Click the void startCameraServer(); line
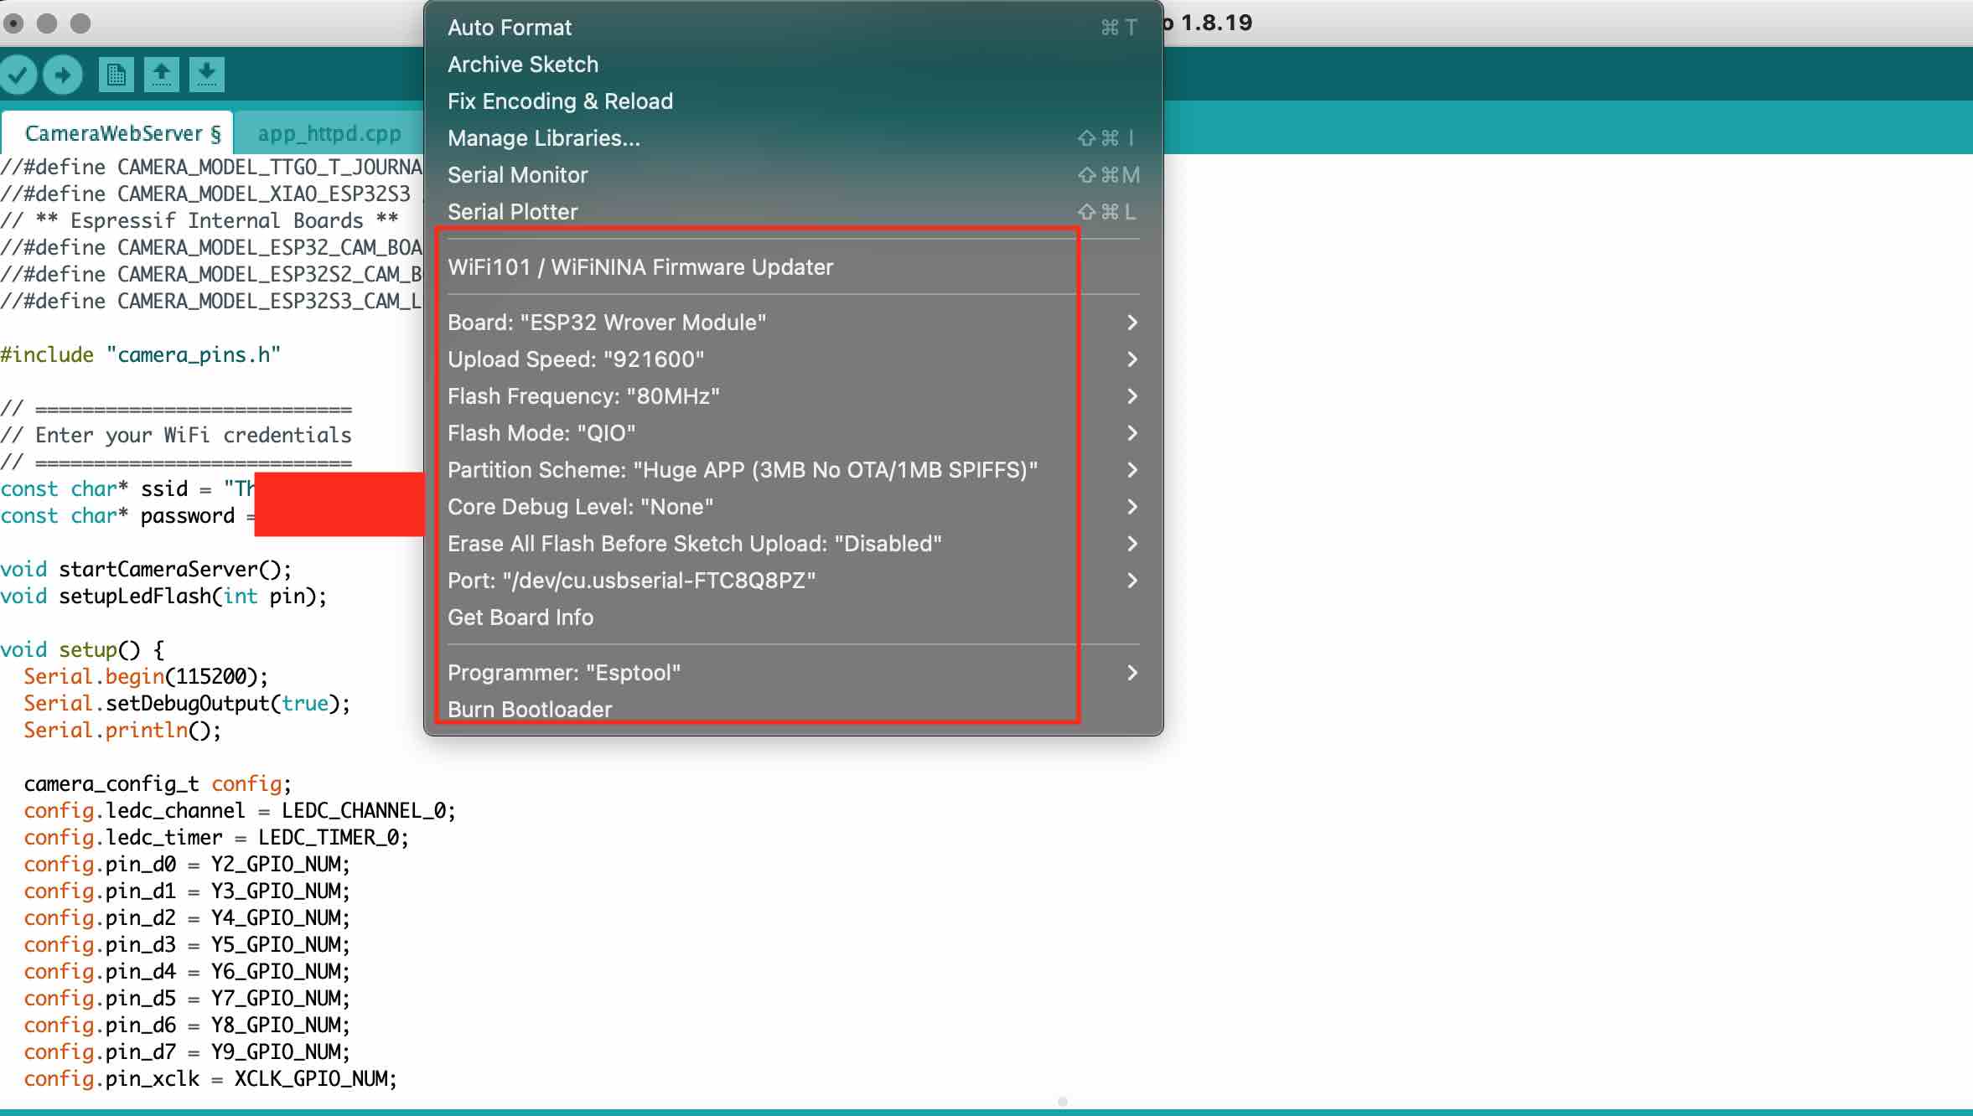Screen dimensions: 1973x1116 point(146,569)
